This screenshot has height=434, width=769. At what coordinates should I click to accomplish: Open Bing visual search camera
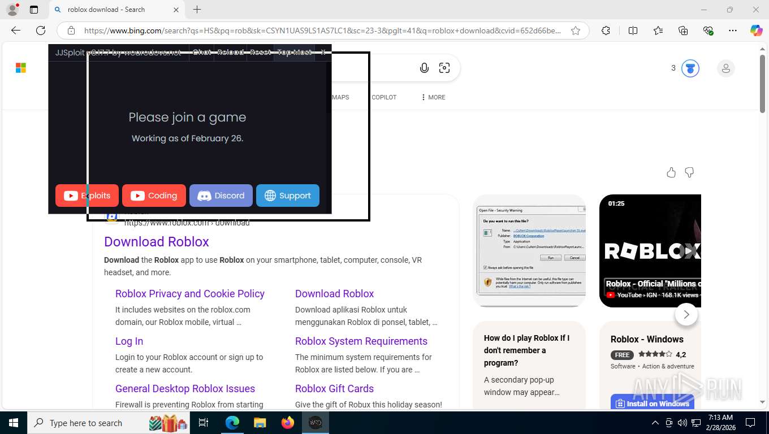(444, 68)
